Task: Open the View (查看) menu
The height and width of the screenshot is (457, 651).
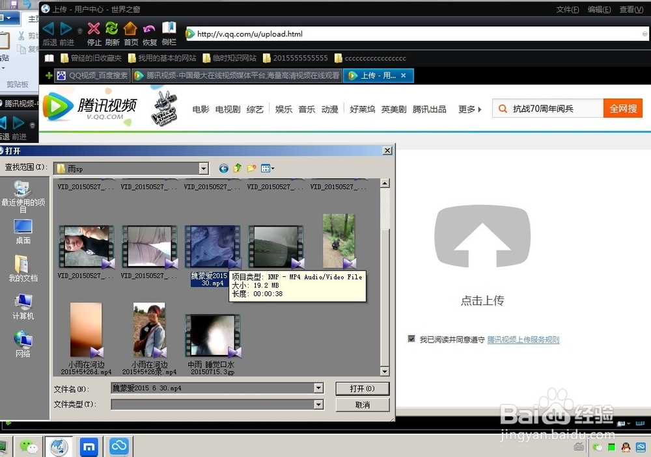Action: pos(631,9)
